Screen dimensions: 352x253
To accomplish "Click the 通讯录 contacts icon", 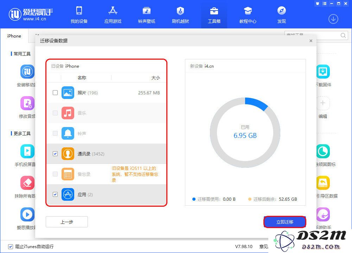I will tap(68, 154).
